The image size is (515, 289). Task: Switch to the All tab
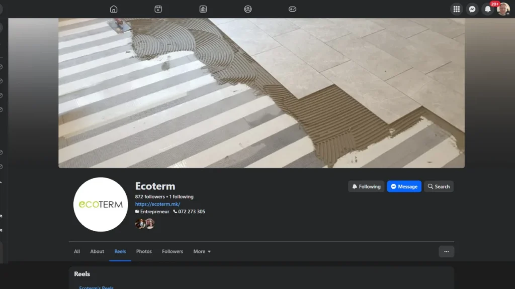point(77,251)
